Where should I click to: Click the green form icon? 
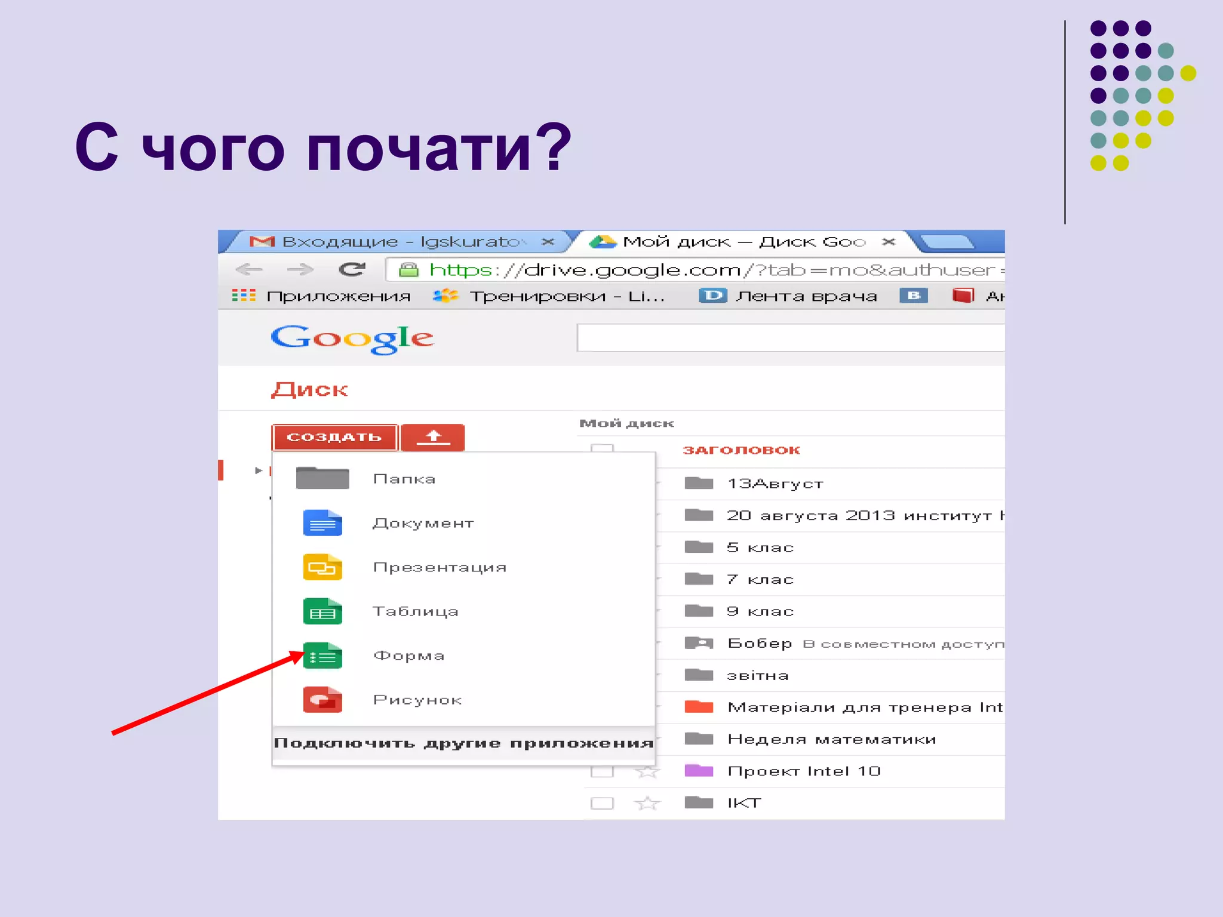(322, 655)
